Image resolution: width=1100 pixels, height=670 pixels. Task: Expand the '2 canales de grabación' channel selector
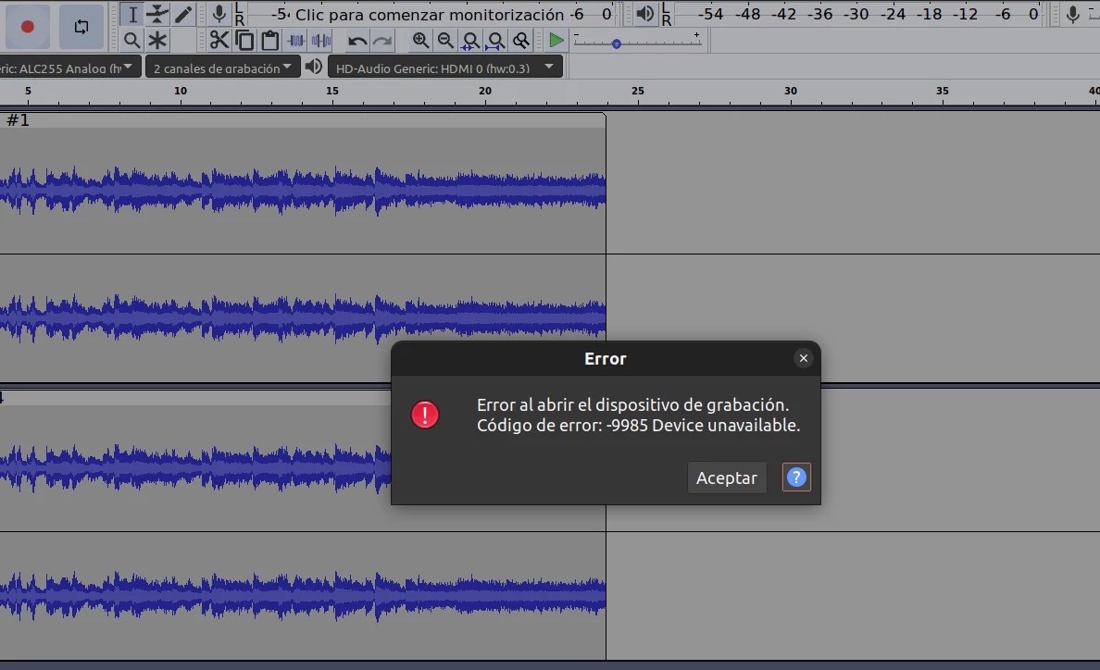click(x=222, y=67)
